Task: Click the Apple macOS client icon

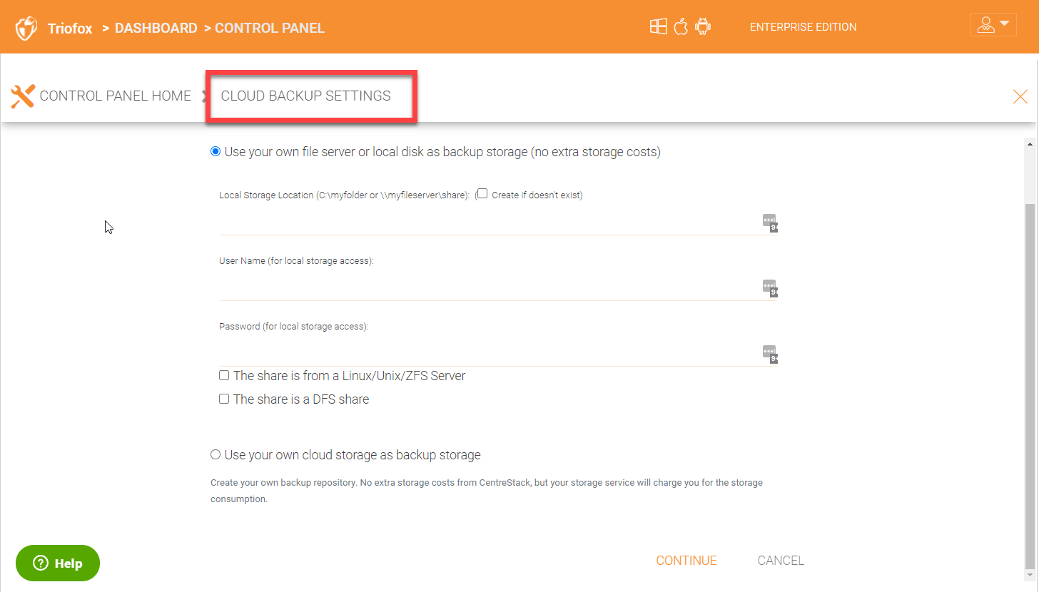Action: tap(680, 27)
